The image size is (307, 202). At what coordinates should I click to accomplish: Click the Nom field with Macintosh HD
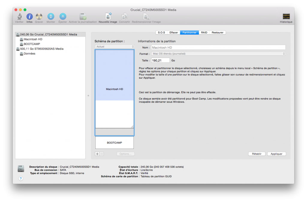tap(218, 48)
